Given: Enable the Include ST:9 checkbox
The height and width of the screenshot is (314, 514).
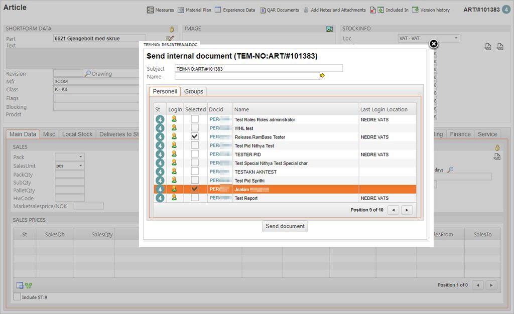Looking at the screenshot, I should click(17, 297).
